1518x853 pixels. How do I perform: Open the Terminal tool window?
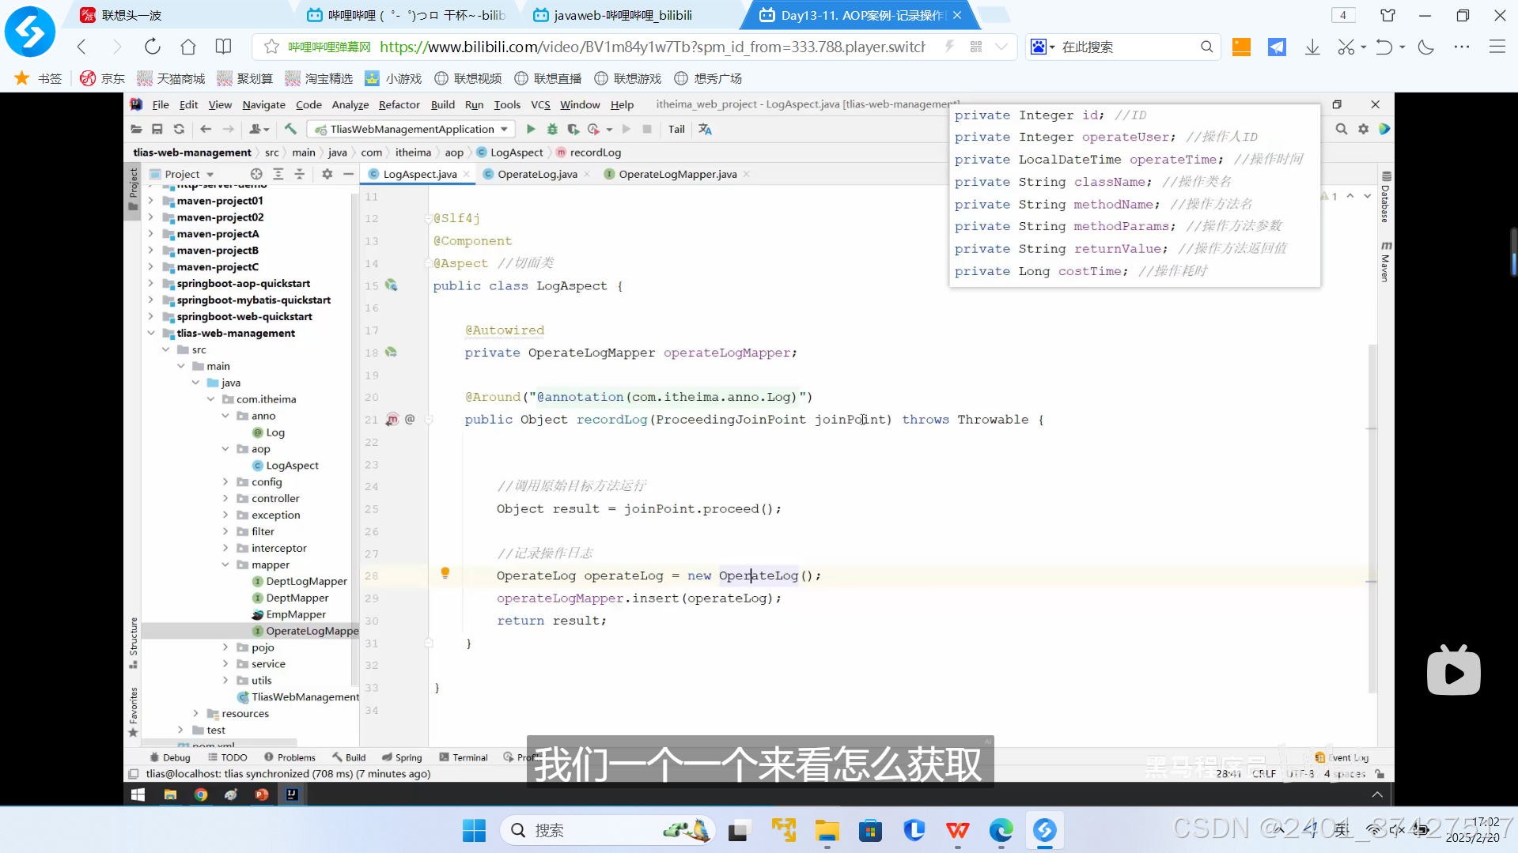pos(464,757)
